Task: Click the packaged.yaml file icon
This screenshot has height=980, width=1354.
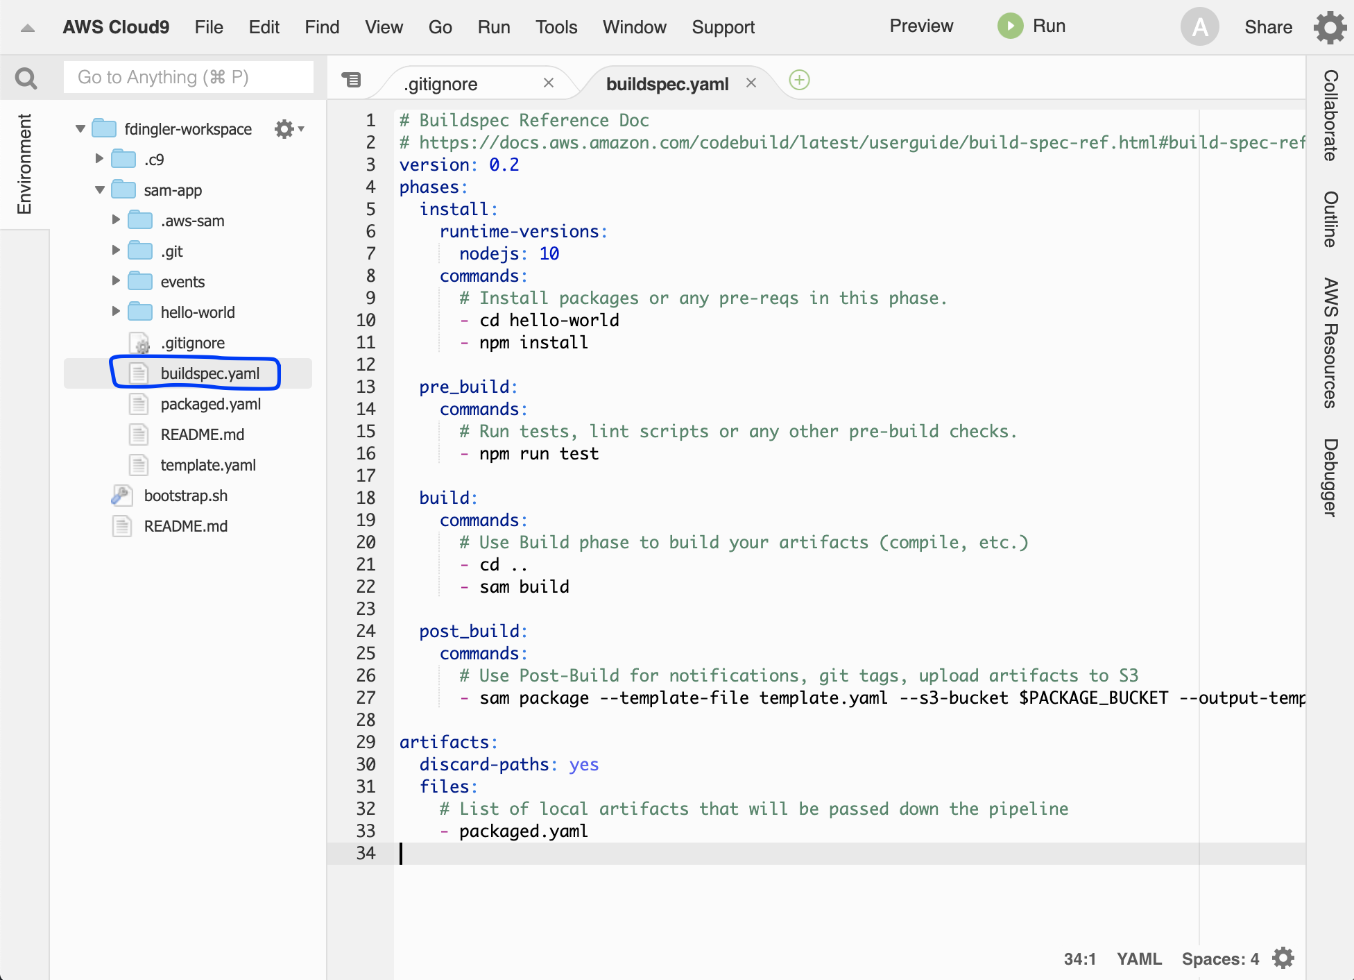Action: pos(139,404)
